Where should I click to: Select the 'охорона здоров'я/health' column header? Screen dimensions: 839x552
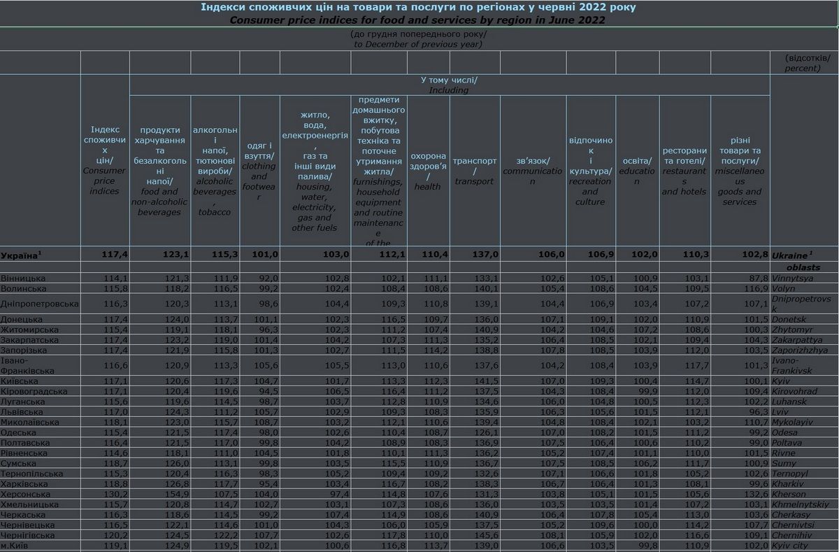tap(427, 171)
